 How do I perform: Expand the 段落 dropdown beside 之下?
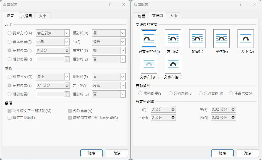point(123,85)
